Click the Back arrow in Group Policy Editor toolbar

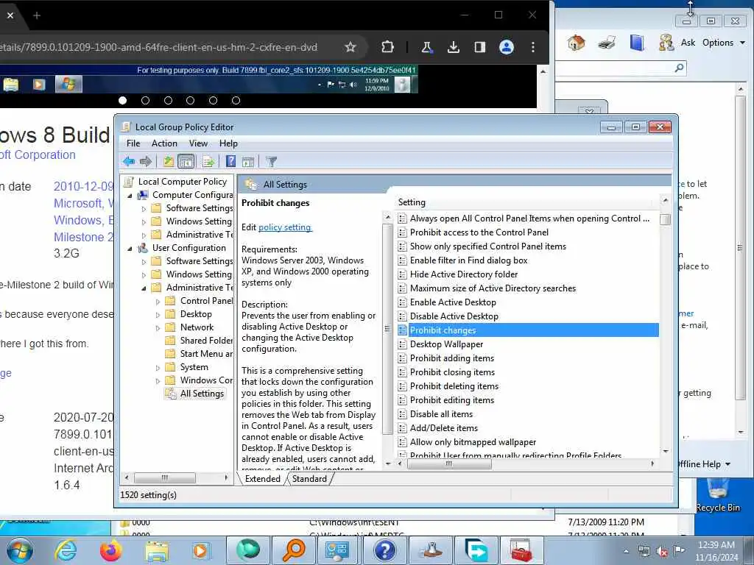[129, 161]
